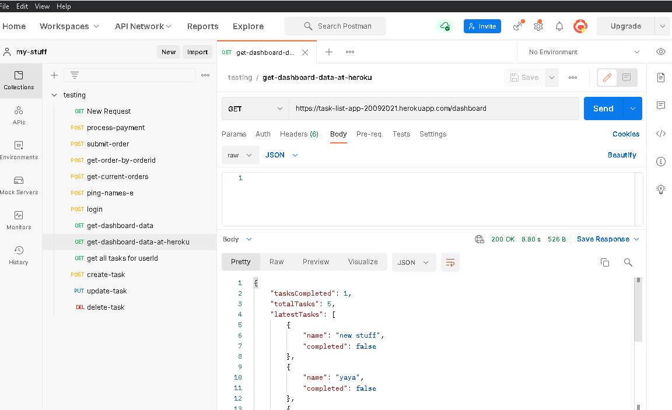Copy the response body
This screenshot has height=410, width=672.
coord(605,262)
